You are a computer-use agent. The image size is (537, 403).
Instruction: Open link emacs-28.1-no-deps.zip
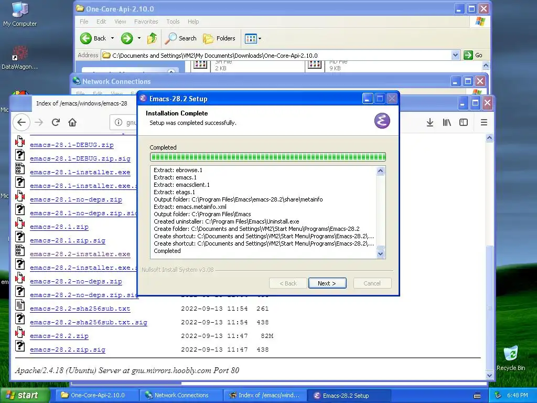point(76,199)
